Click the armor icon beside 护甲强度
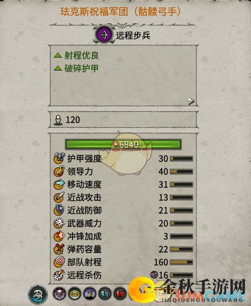 tap(59, 158)
